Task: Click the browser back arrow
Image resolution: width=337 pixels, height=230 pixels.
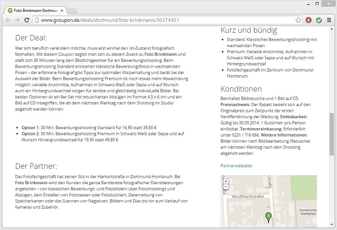Action: click(8, 20)
